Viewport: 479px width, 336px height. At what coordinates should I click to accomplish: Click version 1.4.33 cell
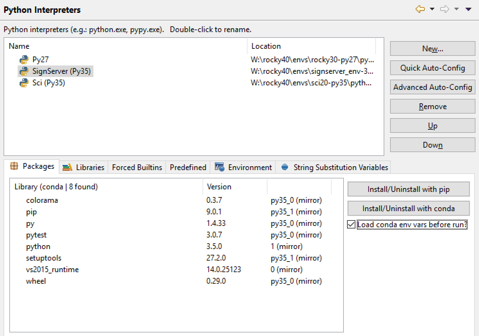point(216,223)
